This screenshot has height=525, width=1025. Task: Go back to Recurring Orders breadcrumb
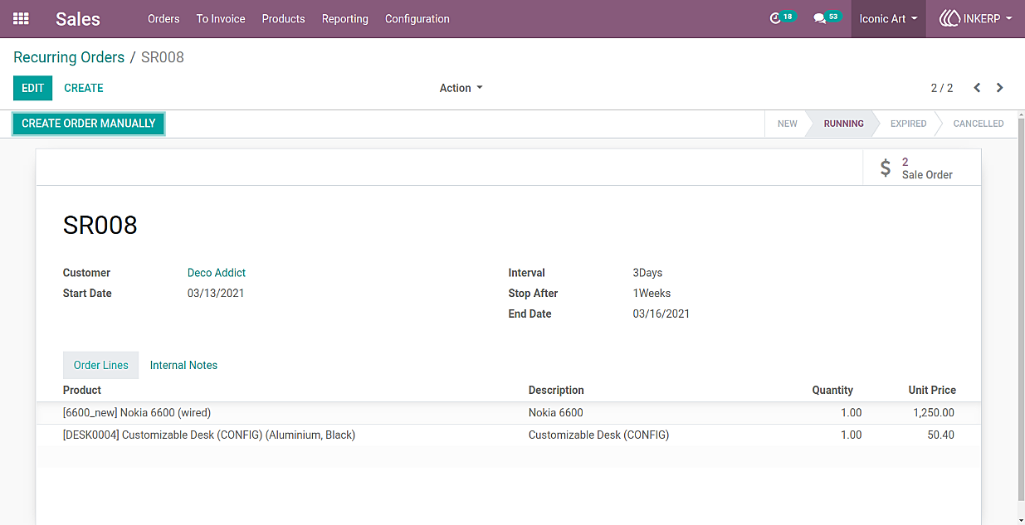click(69, 57)
